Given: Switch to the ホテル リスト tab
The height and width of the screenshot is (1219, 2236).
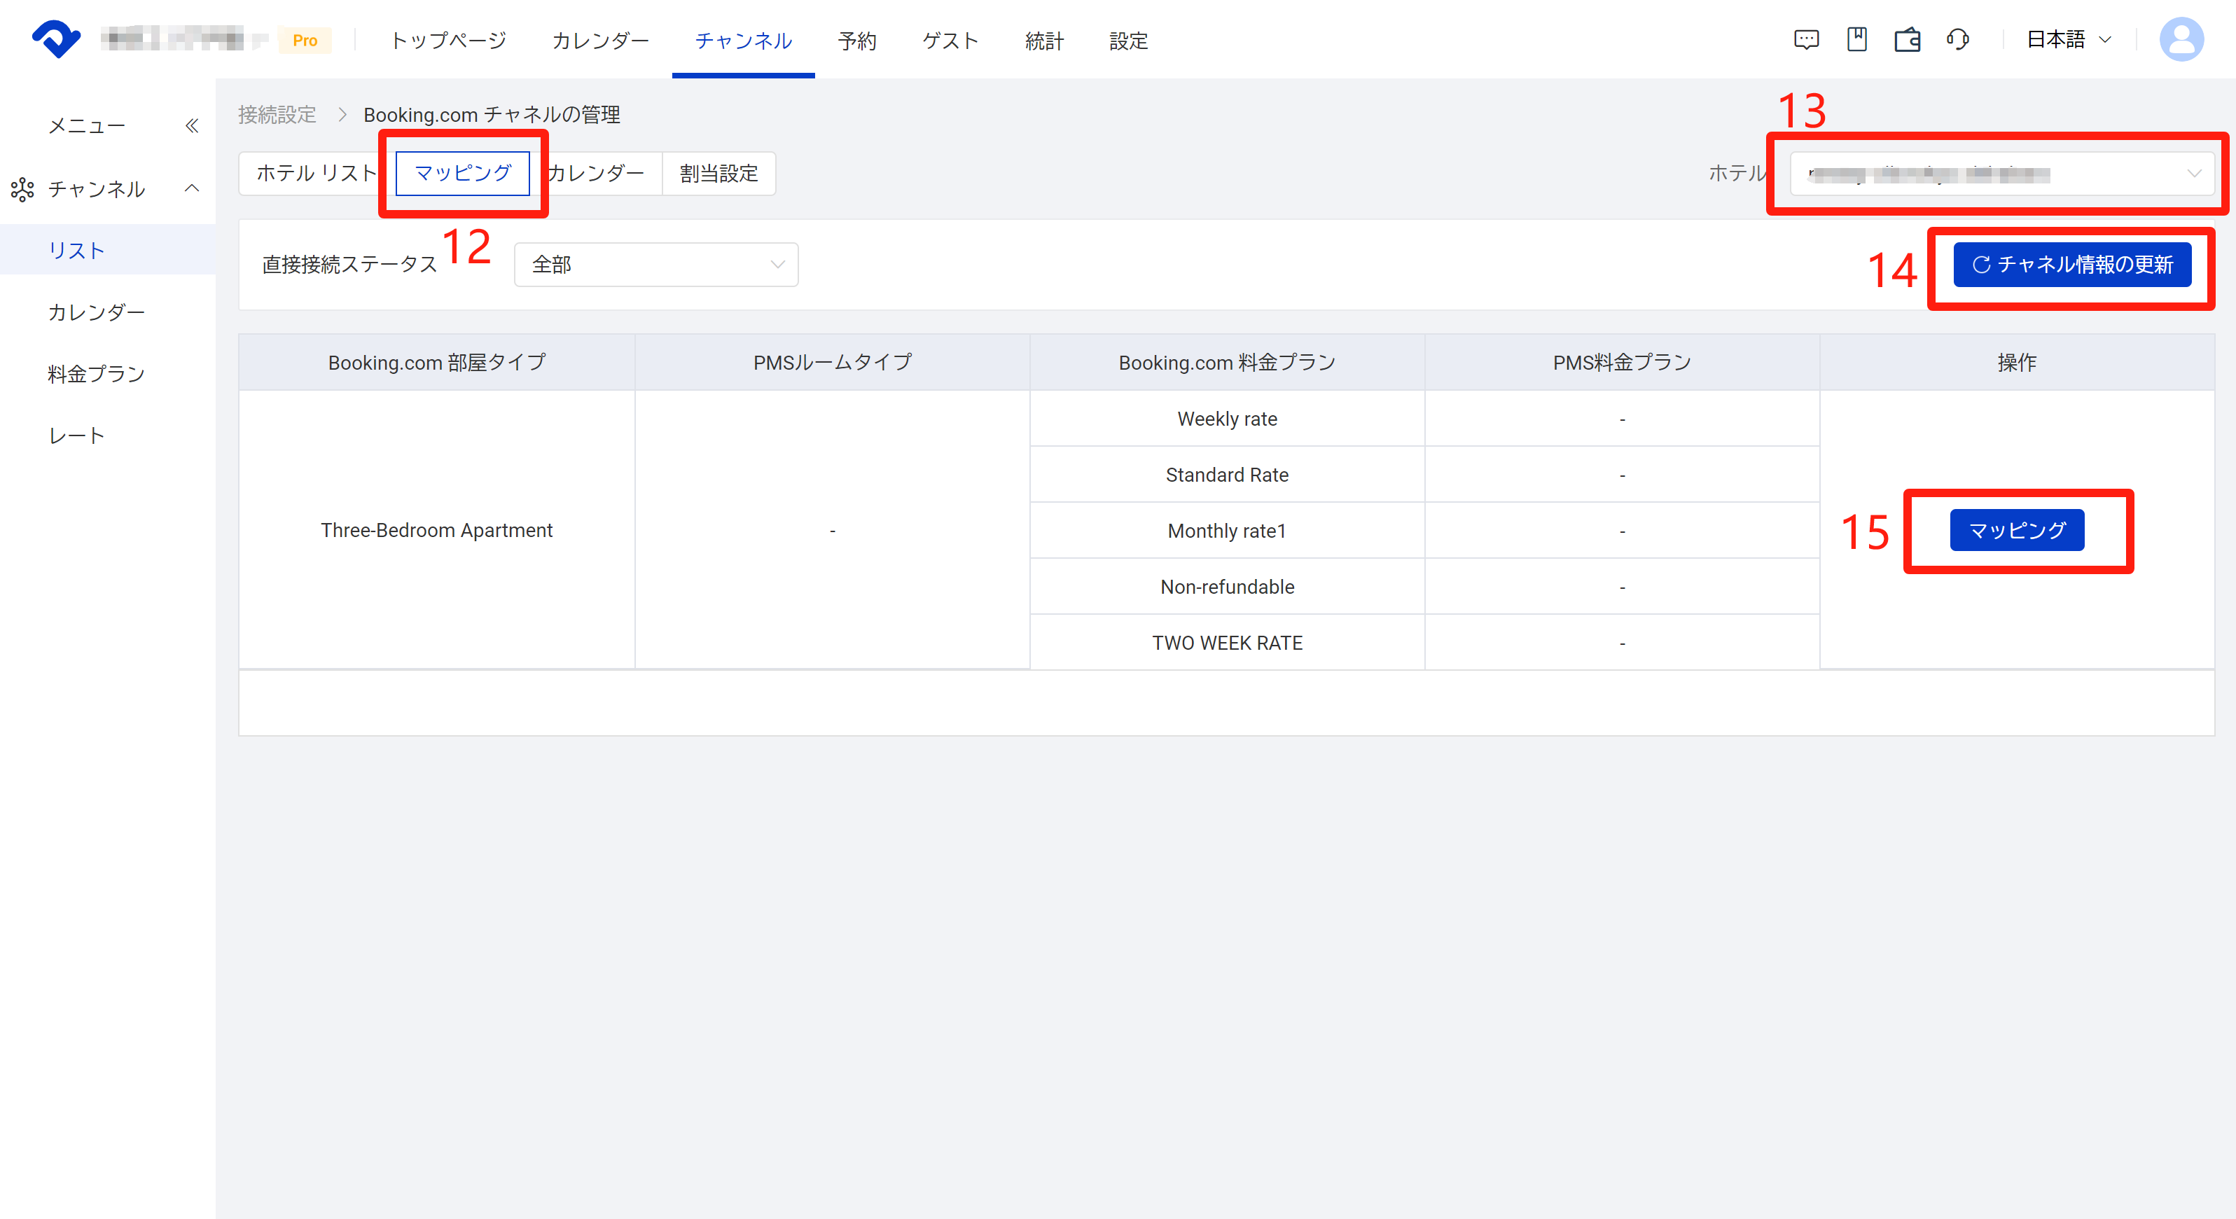Looking at the screenshot, I should 317,174.
